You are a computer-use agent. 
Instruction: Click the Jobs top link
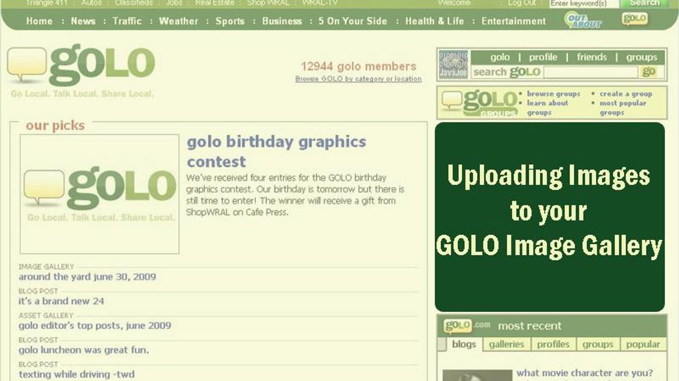coord(174,3)
